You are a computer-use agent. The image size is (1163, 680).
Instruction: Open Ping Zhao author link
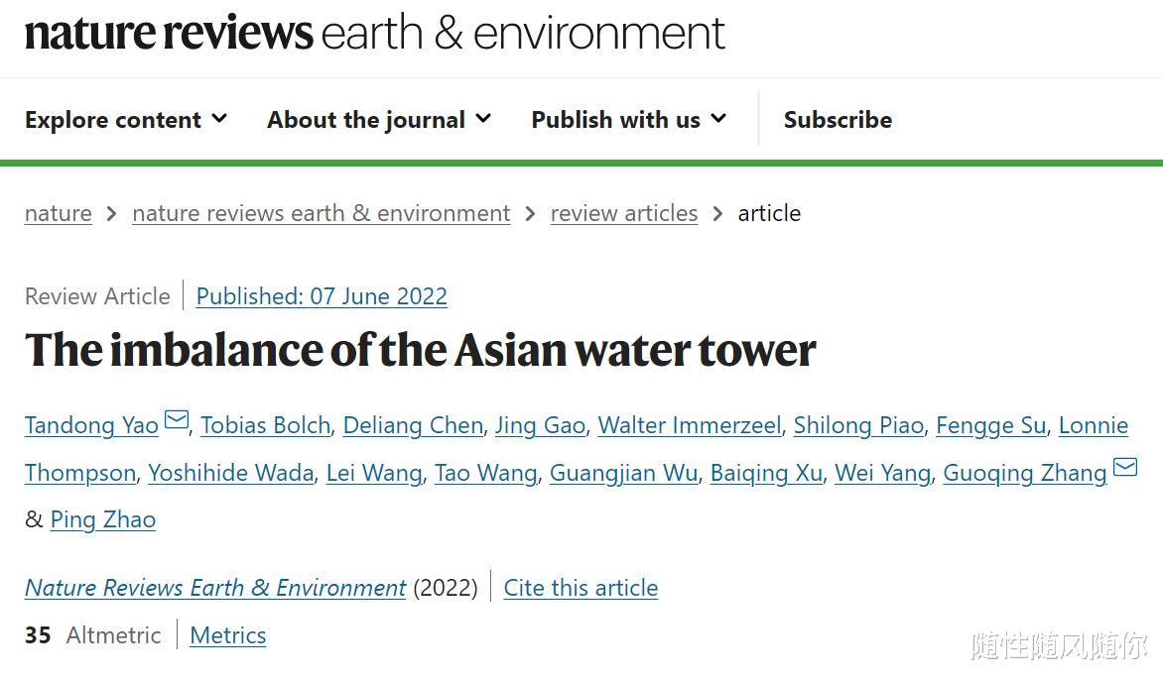103,520
